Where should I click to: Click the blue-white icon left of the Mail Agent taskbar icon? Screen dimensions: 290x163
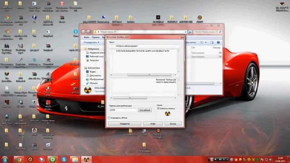coord(42,159)
